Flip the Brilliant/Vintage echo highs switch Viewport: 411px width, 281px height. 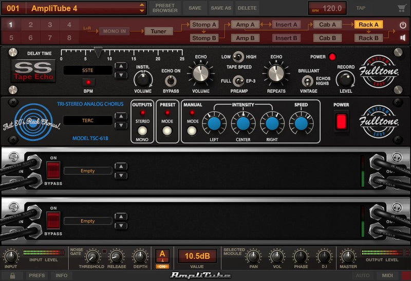(x=308, y=81)
